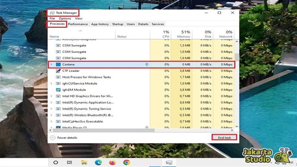297x167 pixels.
Task: Sort by Disk usage column
Action: (x=203, y=35)
